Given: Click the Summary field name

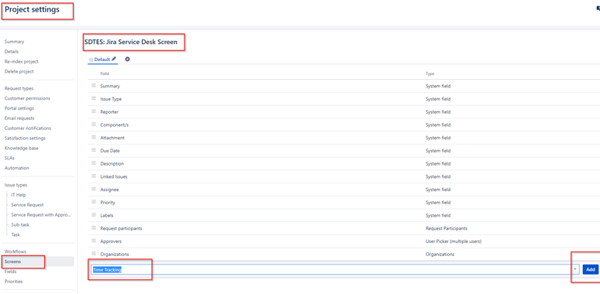Looking at the screenshot, I should pyautogui.click(x=110, y=86).
